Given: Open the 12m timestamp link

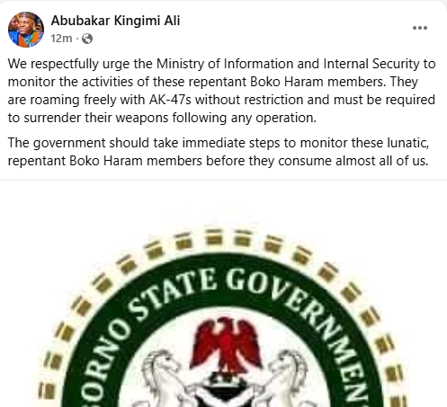Looking at the screenshot, I should (x=61, y=39).
